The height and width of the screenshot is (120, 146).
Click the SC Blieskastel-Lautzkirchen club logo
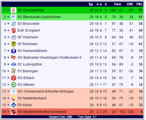[14, 17]
